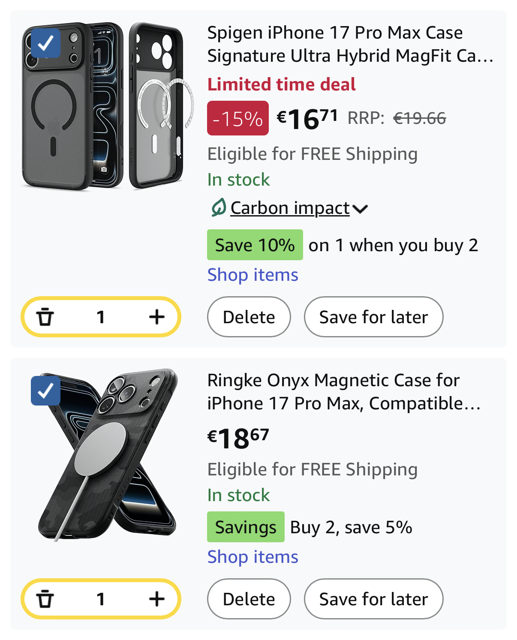This screenshot has height=640, width=517.
Task: Save the Spigen case for later
Action: pyautogui.click(x=373, y=317)
